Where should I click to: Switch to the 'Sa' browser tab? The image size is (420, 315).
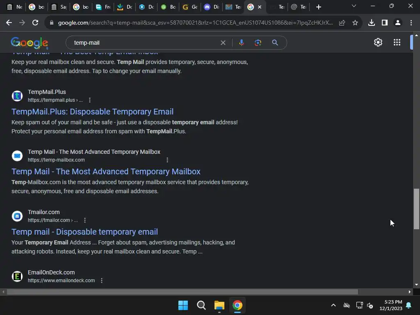[59, 7]
